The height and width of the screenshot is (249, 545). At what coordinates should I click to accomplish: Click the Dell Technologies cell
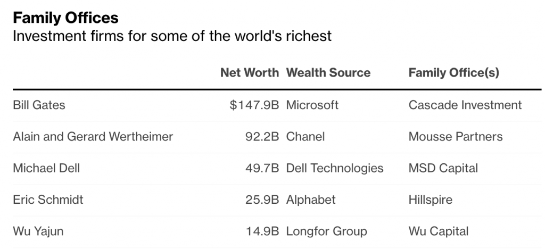pyautogui.click(x=335, y=169)
